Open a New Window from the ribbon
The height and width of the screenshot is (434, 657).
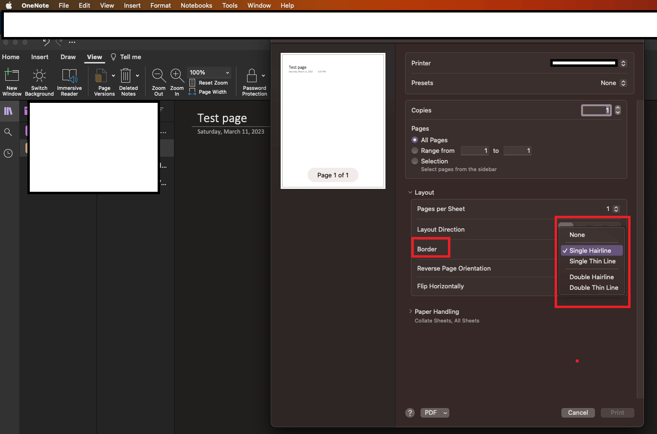[x=12, y=82]
